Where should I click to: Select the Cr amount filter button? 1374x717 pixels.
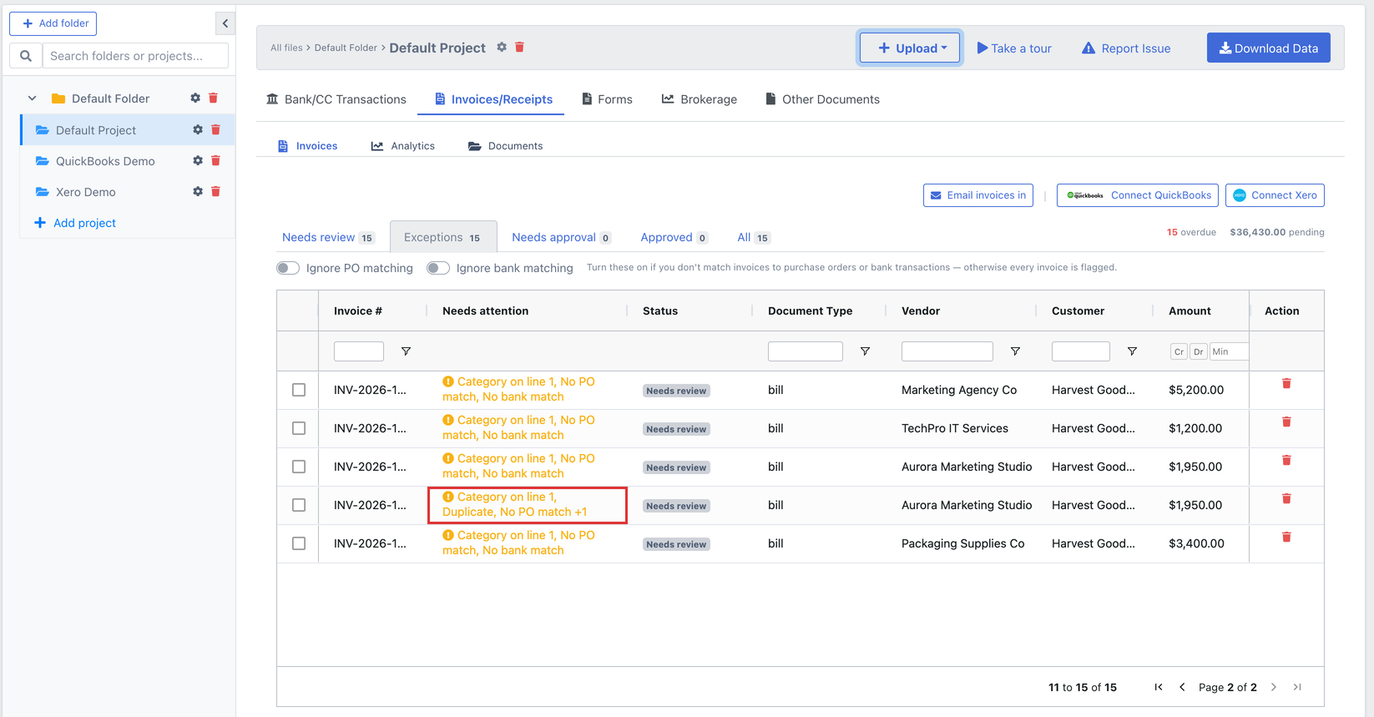pyautogui.click(x=1179, y=351)
